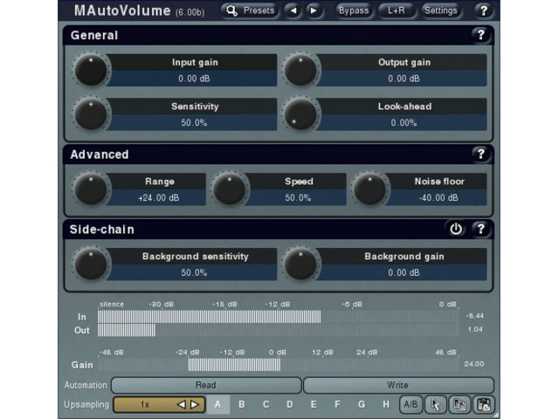Screen dimensions: 559x419
Task: Click the Range knob
Action: [91, 189]
